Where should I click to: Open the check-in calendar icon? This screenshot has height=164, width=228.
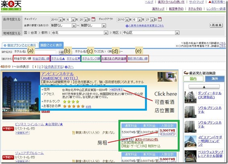[x=93, y=19]
